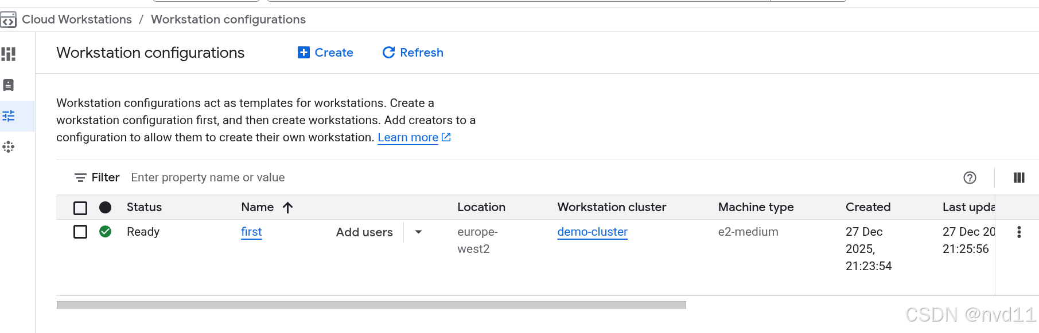Image resolution: width=1039 pixels, height=333 pixels.
Task: Select the europe-west2 location cell
Action: click(477, 240)
